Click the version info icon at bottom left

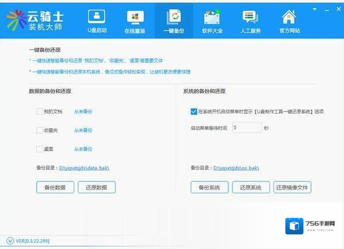[10, 241]
